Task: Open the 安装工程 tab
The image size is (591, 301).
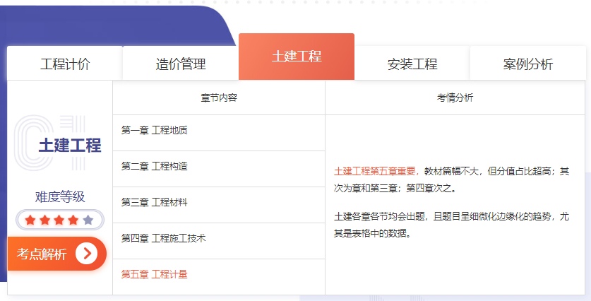Action: tap(412, 64)
